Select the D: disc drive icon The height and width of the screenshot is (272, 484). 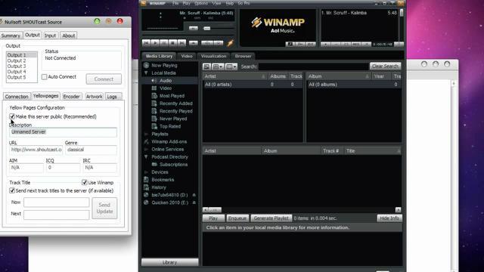click(x=146, y=195)
